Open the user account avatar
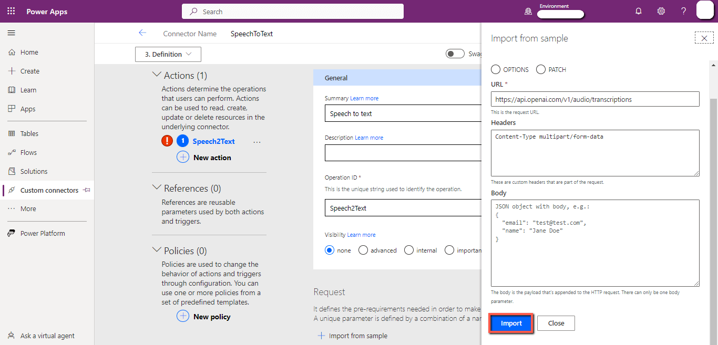The image size is (718, 345). (705, 11)
